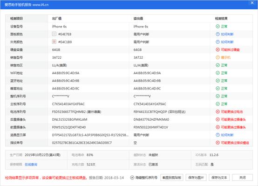The height and width of the screenshot is (186, 258).
Task: Select factory rear camera DNL51532SBGFMKLAM
Action: 69,119
